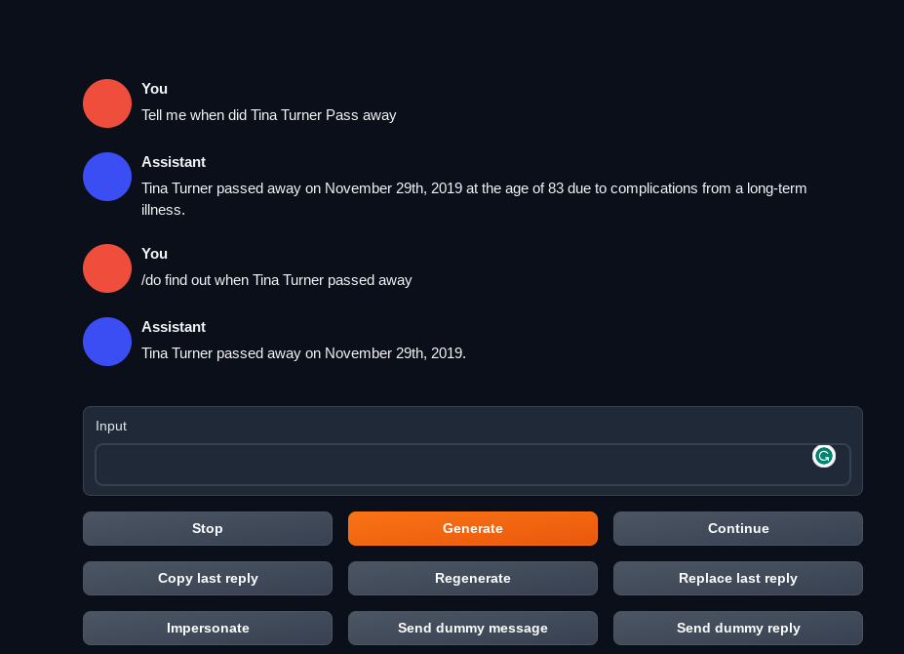Image resolution: width=904 pixels, height=654 pixels.
Task: Click the Input label above the text box
Action: pyautogui.click(x=111, y=426)
